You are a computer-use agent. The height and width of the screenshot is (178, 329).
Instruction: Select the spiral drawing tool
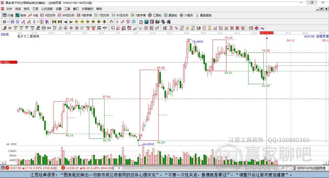point(32,28)
